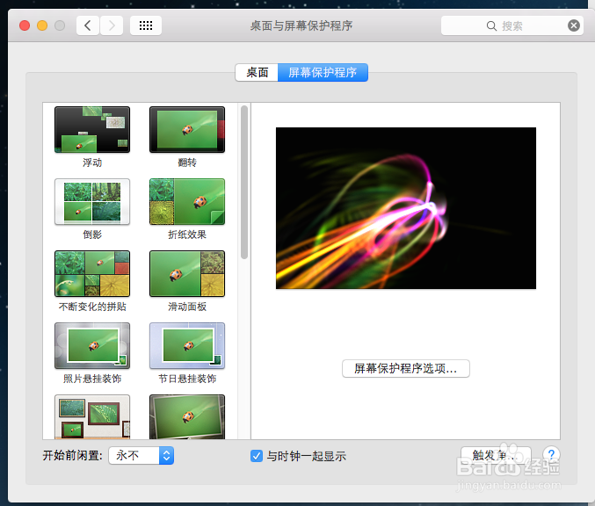Open the 触发角... hot corners button
Screen dimensions: 595x506
496,455
